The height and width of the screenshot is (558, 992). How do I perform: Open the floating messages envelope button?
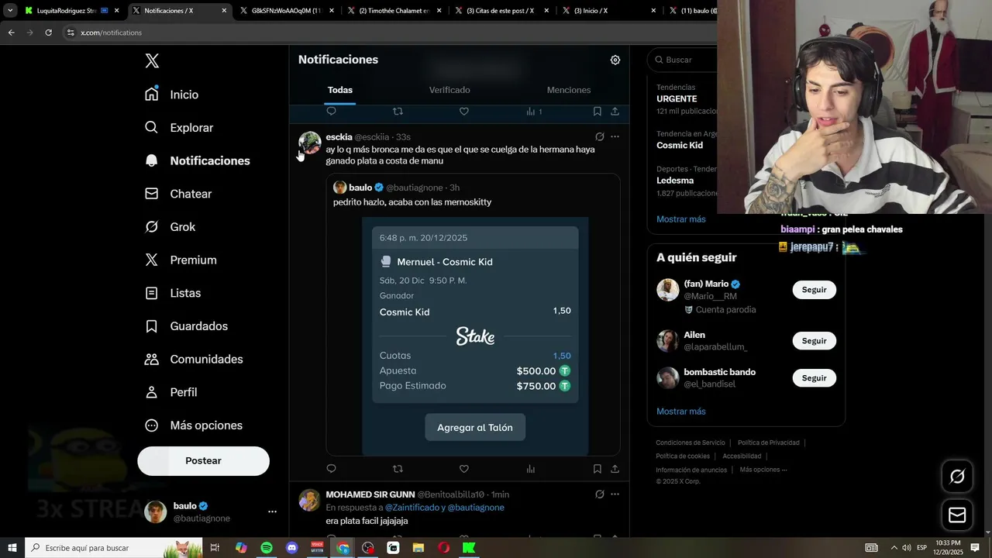click(957, 515)
